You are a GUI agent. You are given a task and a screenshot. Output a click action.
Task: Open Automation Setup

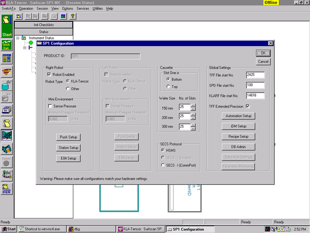coord(239,116)
